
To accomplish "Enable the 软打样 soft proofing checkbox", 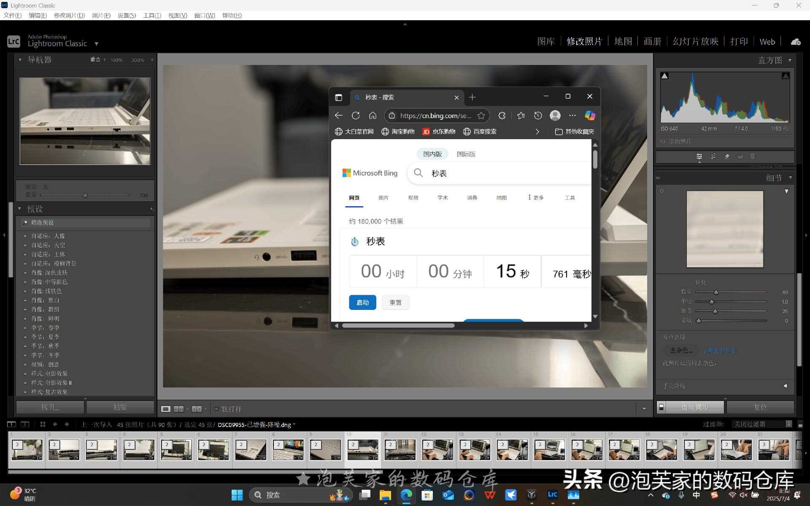I will 216,409.
